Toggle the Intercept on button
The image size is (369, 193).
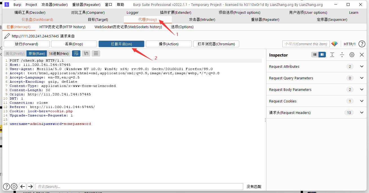pyautogui.click(x=121, y=44)
